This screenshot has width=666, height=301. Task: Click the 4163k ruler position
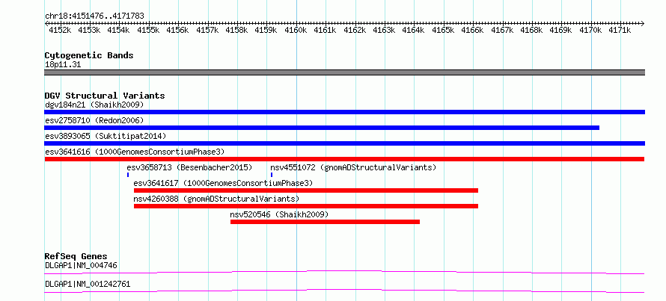pyautogui.click(x=385, y=30)
